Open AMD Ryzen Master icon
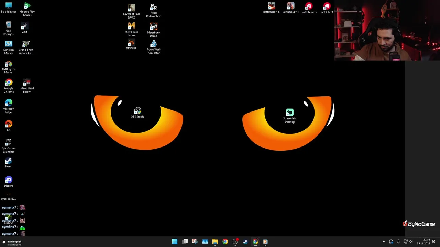The height and width of the screenshot is (247, 440). 9,67
